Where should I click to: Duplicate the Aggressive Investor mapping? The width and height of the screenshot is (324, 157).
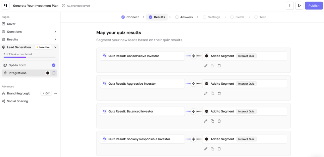(212, 93)
